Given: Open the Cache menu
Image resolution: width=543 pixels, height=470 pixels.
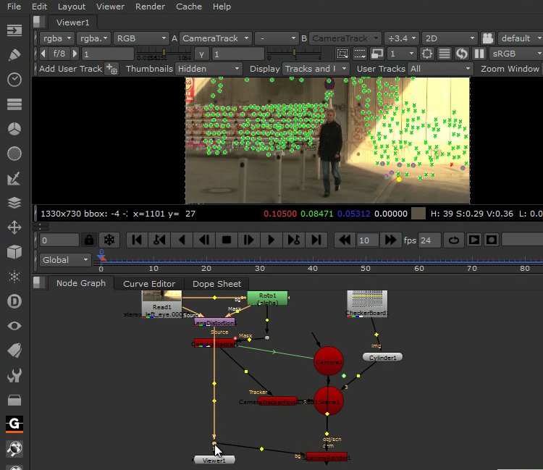Looking at the screenshot, I should pos(189,7).
